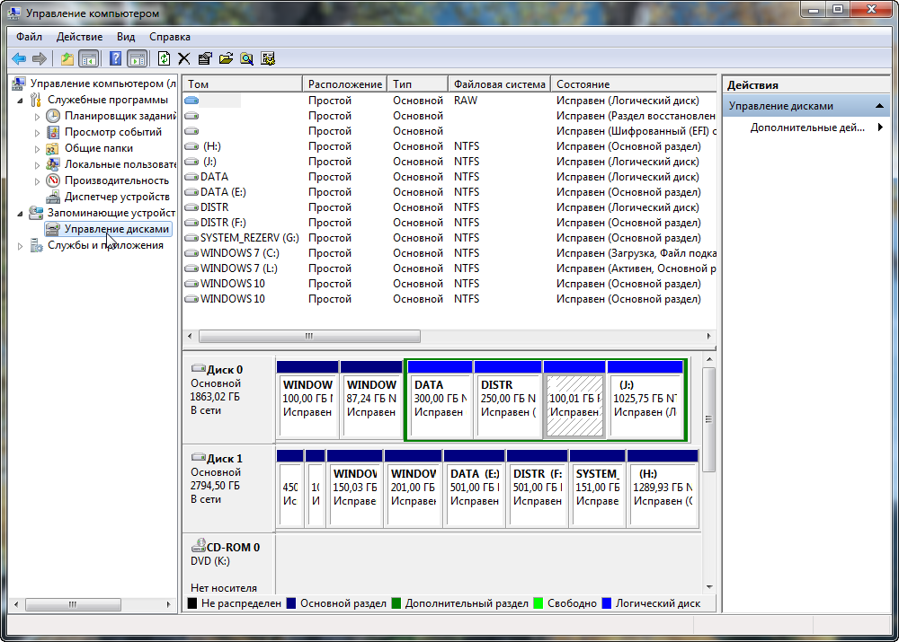Screen dimensions: 899x642
Task: Select the Диск 1 disk label
Action: (224, 459)
